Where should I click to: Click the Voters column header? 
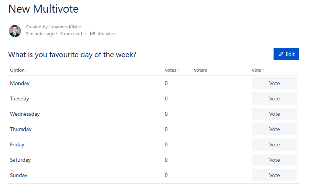[200, 71]
